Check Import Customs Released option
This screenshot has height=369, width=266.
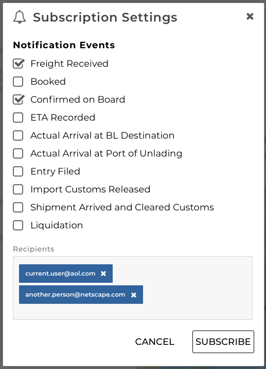tap(18, 189)
